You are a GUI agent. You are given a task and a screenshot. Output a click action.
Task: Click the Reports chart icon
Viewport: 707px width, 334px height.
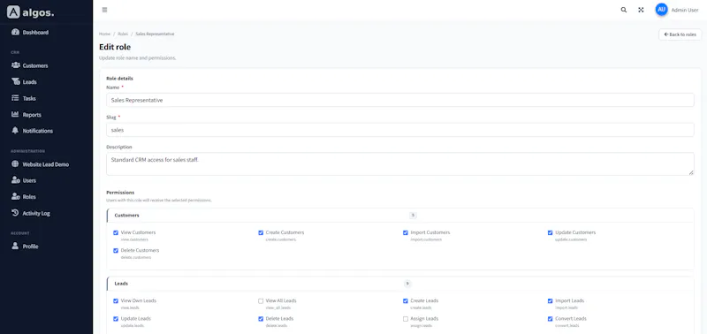point(15,115)
